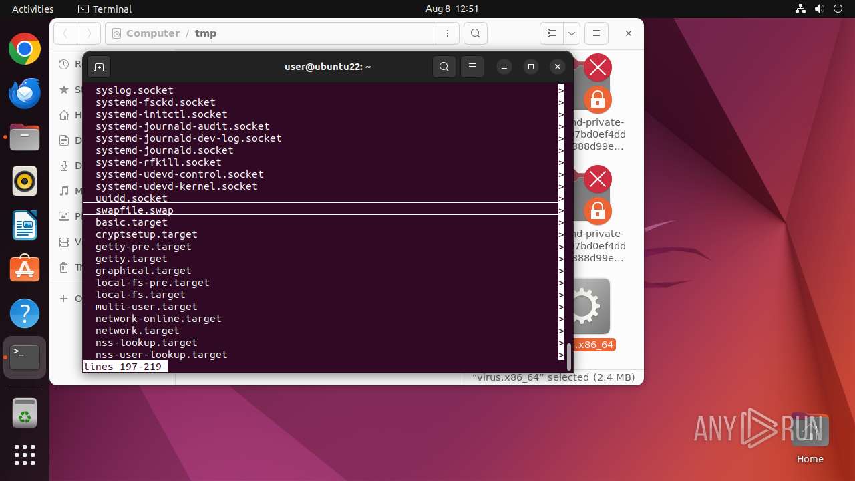The height and width of the screenshot is (481, 855).
Task: Open Ubuntu Software from dock
Action: [x=25, y=270]
